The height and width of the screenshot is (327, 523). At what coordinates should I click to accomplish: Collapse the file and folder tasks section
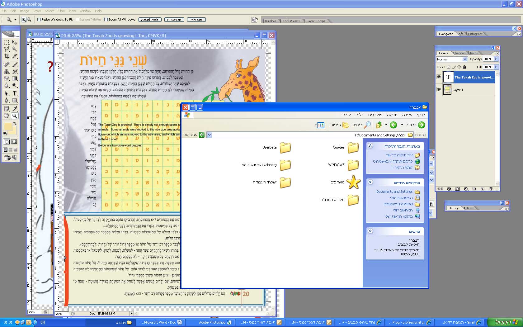point(370,146)
